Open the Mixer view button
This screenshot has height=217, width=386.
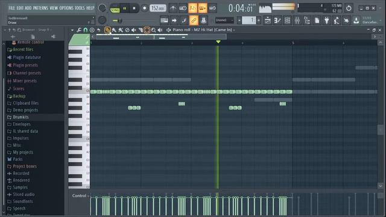(x=297, y=20)
